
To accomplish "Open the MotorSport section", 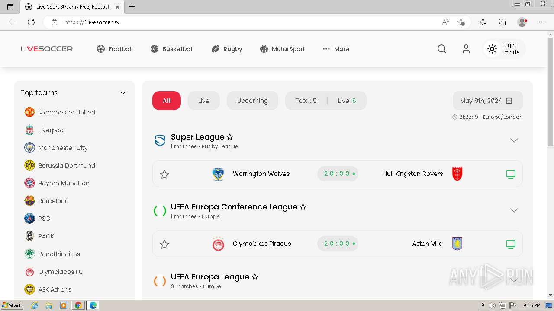I will coord(282,49).
